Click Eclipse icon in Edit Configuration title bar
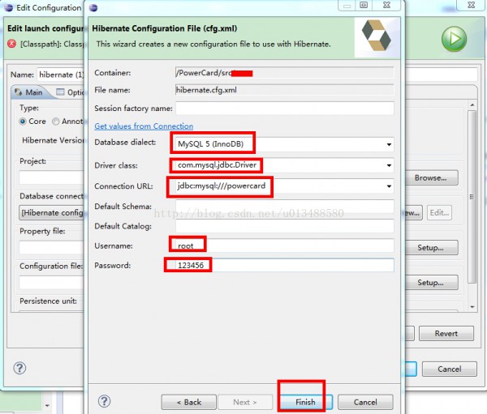 click(x=9, y=7)
